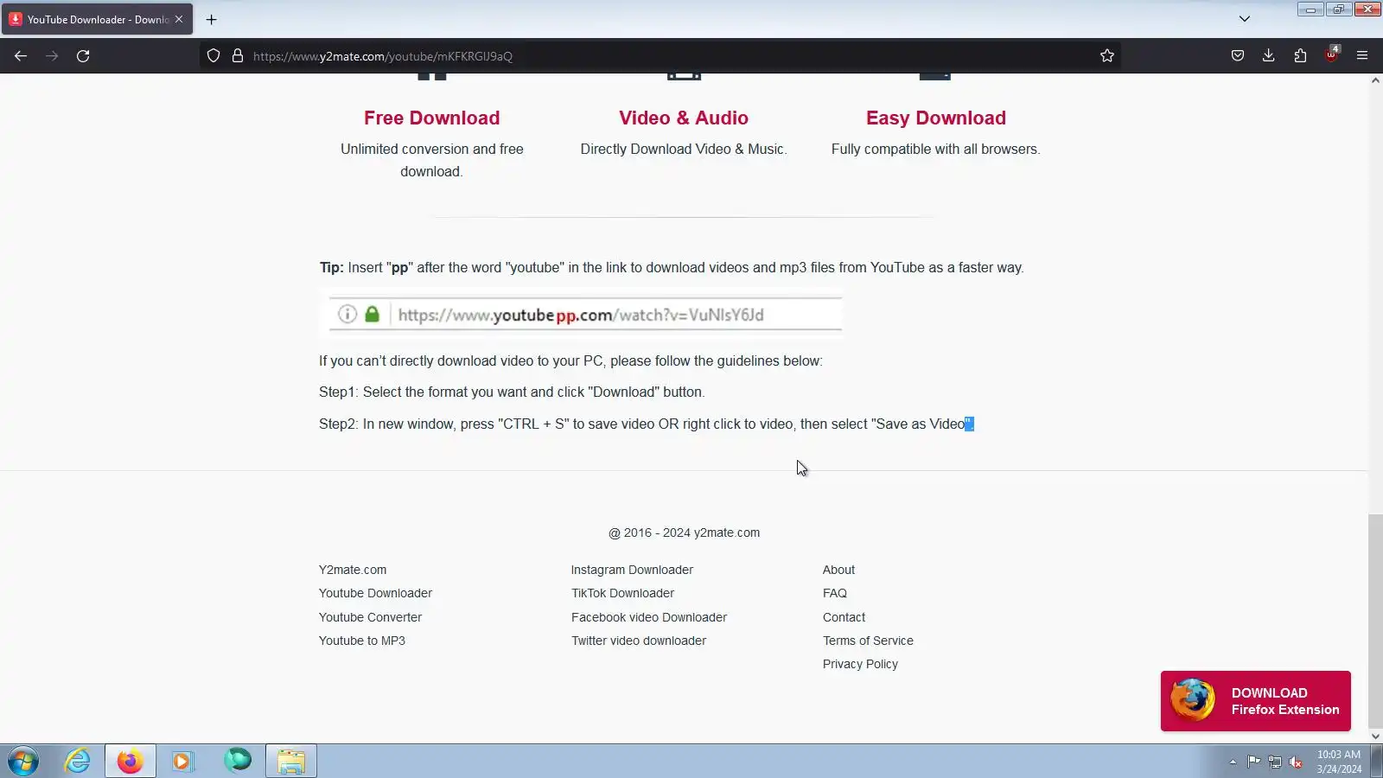Open the Y2mate.com footer link

[x=353, y=570]
